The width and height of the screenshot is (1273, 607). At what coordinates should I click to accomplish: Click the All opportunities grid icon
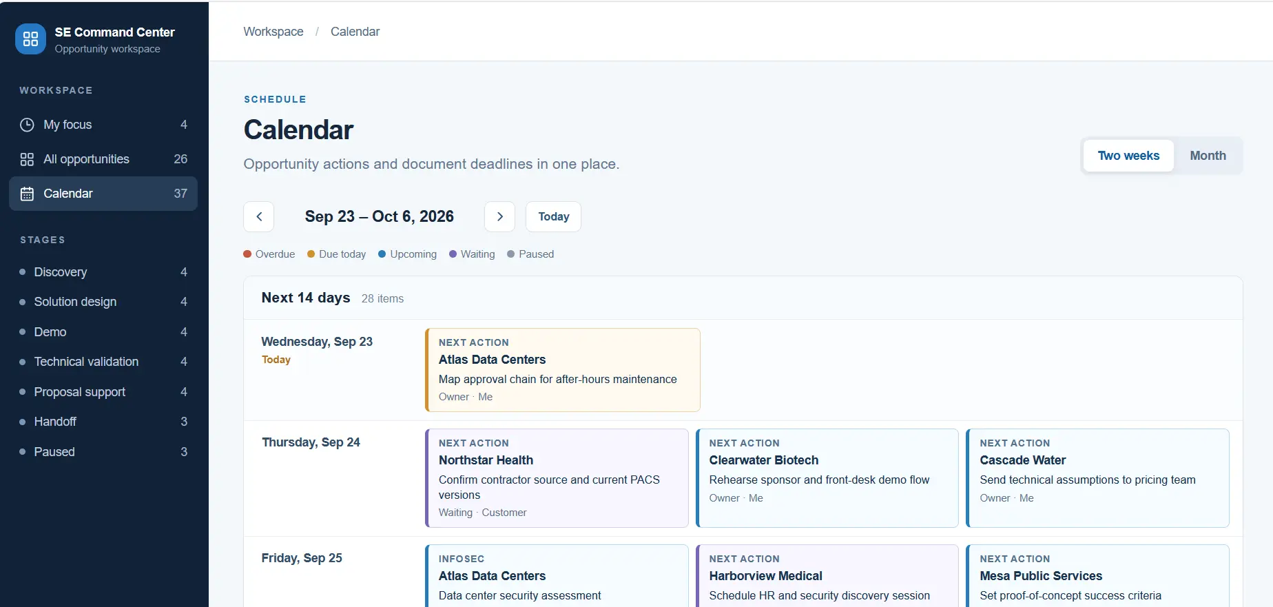(27, 159)
